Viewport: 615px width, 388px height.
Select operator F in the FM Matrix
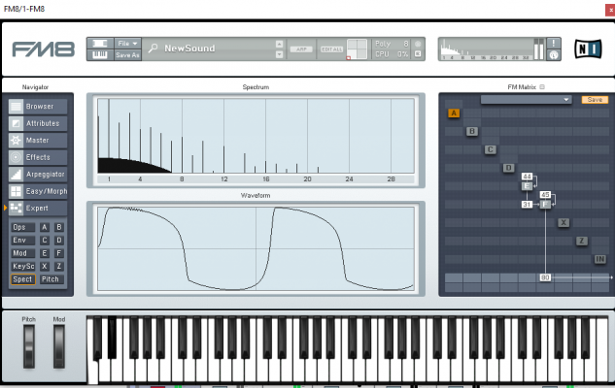545,205
